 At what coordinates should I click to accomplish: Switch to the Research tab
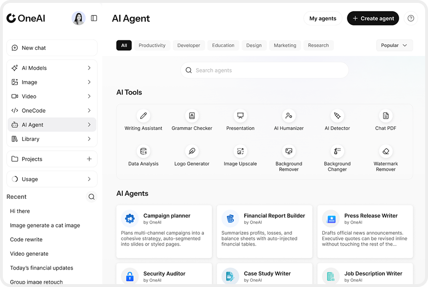coord(318,45)
